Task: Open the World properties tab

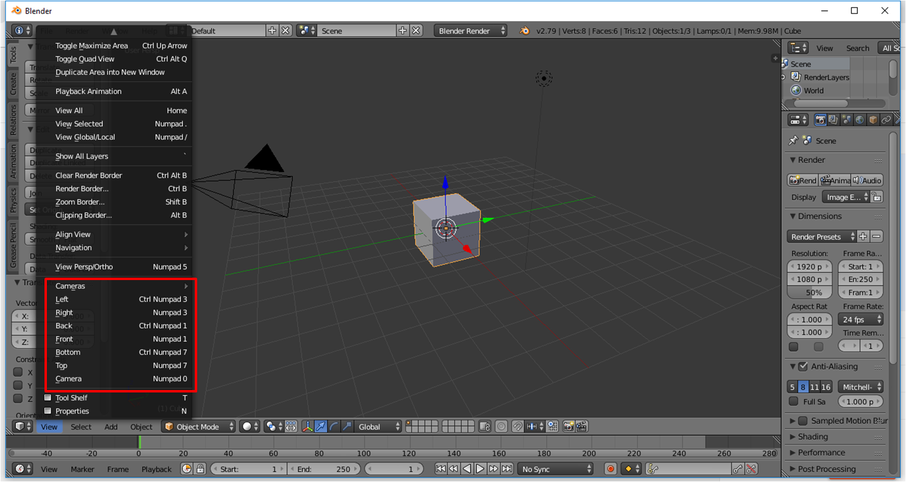Action: [859, 120]
